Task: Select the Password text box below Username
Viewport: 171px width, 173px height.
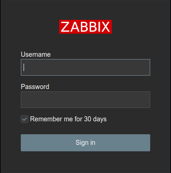Action: [x=85, y=100]
